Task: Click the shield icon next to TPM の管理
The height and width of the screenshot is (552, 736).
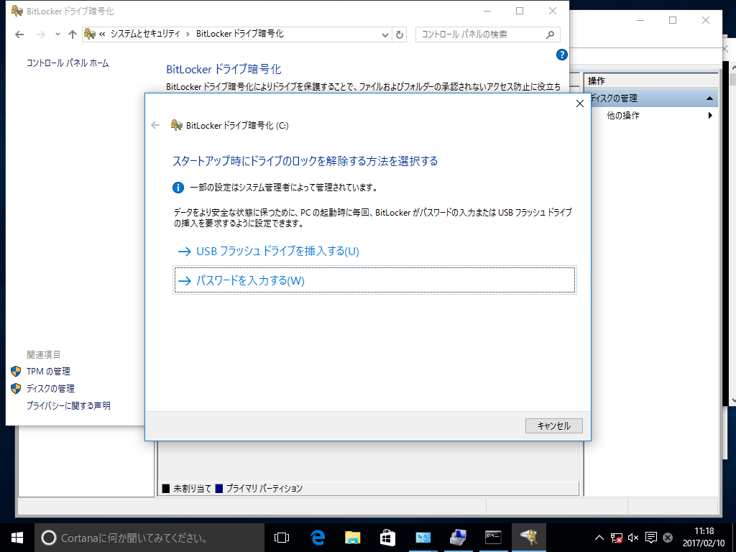Action: pos(16,372)
